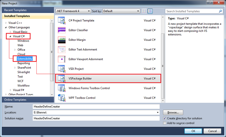Open the Installed Templates section

click(x=28, y=16)
